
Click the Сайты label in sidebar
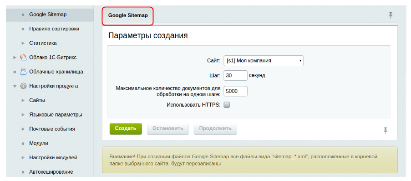pyautogui.click(x=37, y=100)
